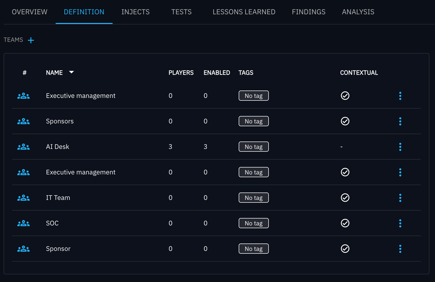Open the three-dot menu for AI Desk

click(400, 147)
